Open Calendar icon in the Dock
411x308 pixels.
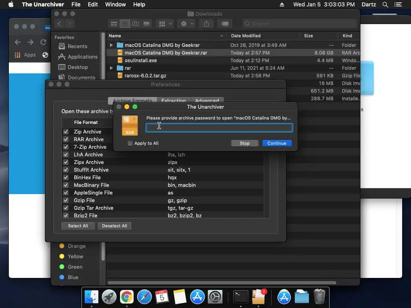click(162, 297)
